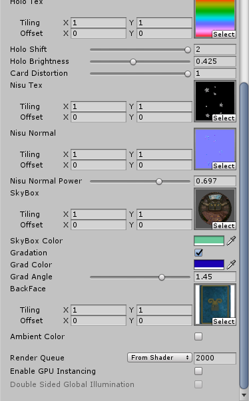This screenshot has height=401, width=249.
Task: Click the Grad Angle label
Action: (x=31, y=277)
